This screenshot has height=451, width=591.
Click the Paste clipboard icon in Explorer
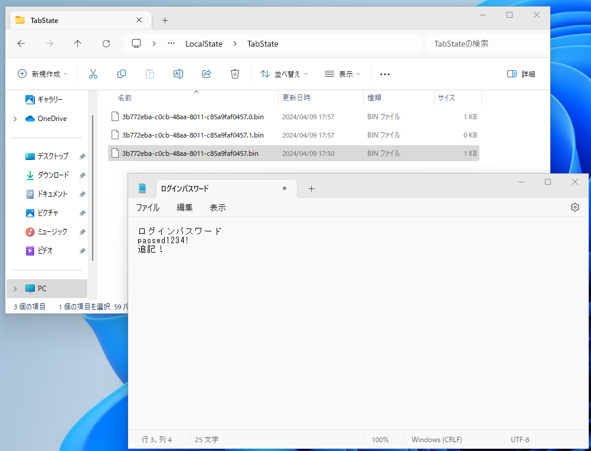click(x=149, y=74)
